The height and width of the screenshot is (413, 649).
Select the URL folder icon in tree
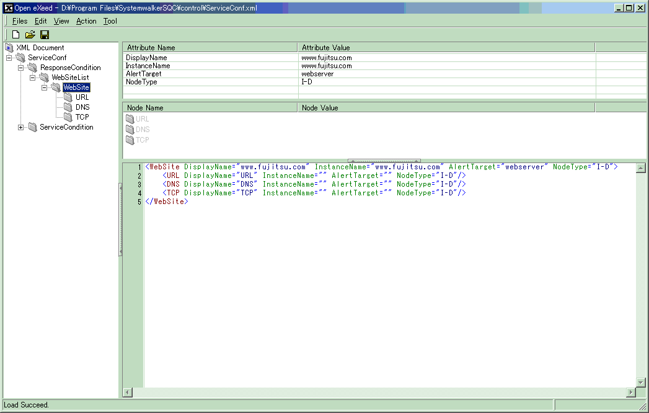(x=68, y=97)
